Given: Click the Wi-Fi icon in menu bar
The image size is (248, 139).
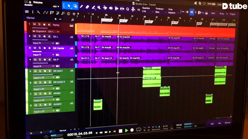Looking at the screenshot, I should [204, 3].
